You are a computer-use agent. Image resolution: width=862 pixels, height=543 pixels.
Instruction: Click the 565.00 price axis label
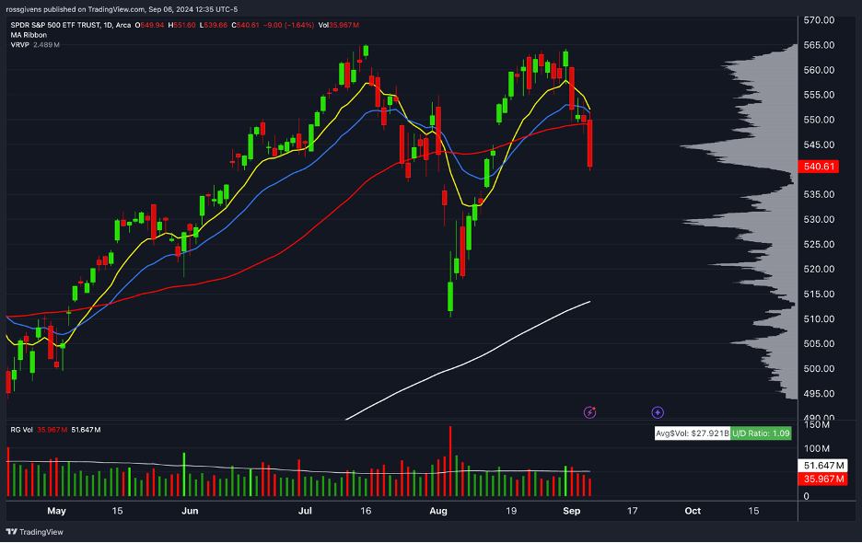[x=819, y=45]
